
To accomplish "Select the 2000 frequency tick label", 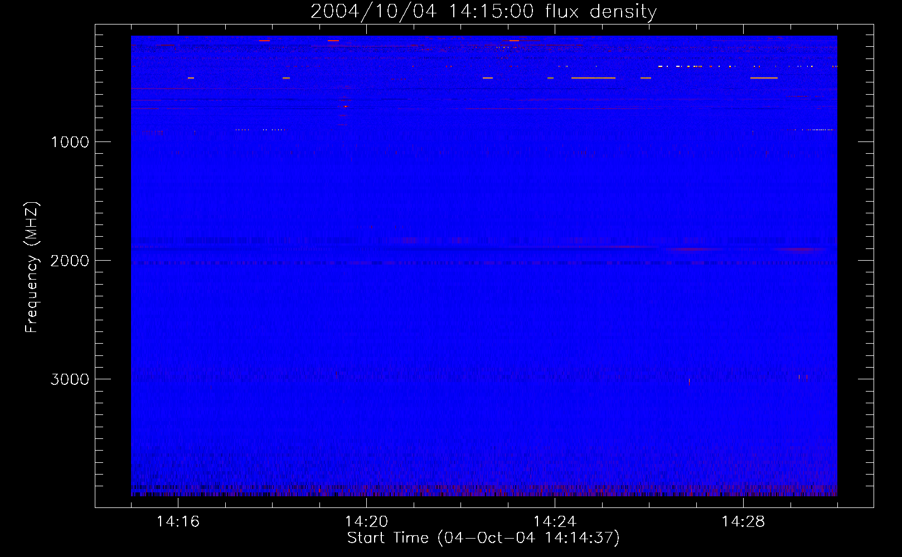I will (70, 261).
